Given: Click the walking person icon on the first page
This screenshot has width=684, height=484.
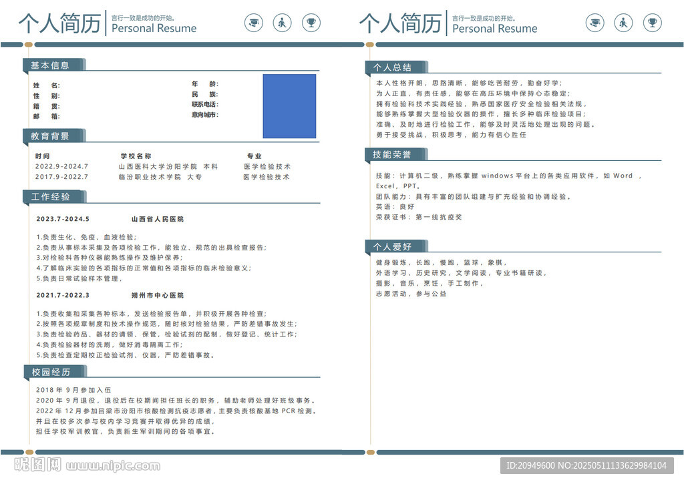Looking at the screenshot, I should click(283, 23).
